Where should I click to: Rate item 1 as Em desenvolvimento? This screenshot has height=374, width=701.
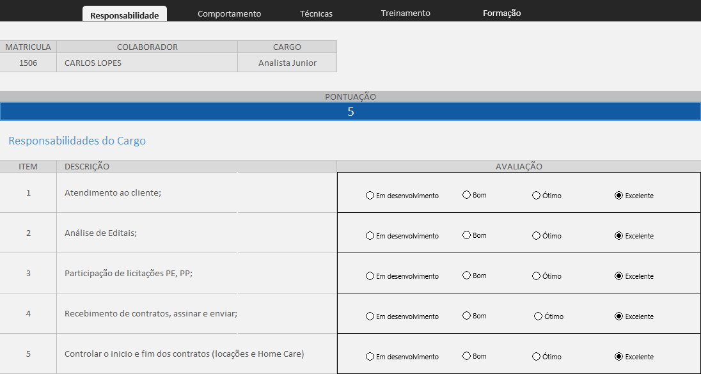click(370, 196)
